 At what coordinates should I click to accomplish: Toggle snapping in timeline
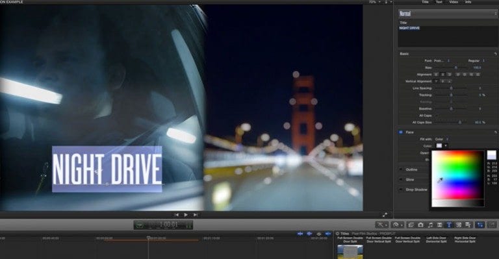pyautogui.click(x=327, y=234)
